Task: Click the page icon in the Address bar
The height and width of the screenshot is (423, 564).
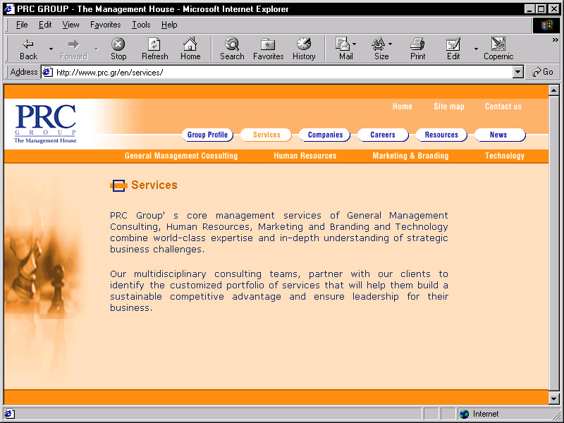Action: pos(47,73)
